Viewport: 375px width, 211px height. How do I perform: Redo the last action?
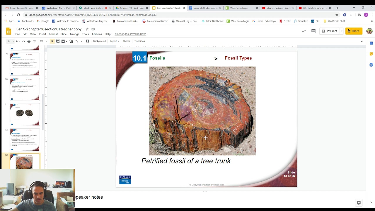pos(23,41)
